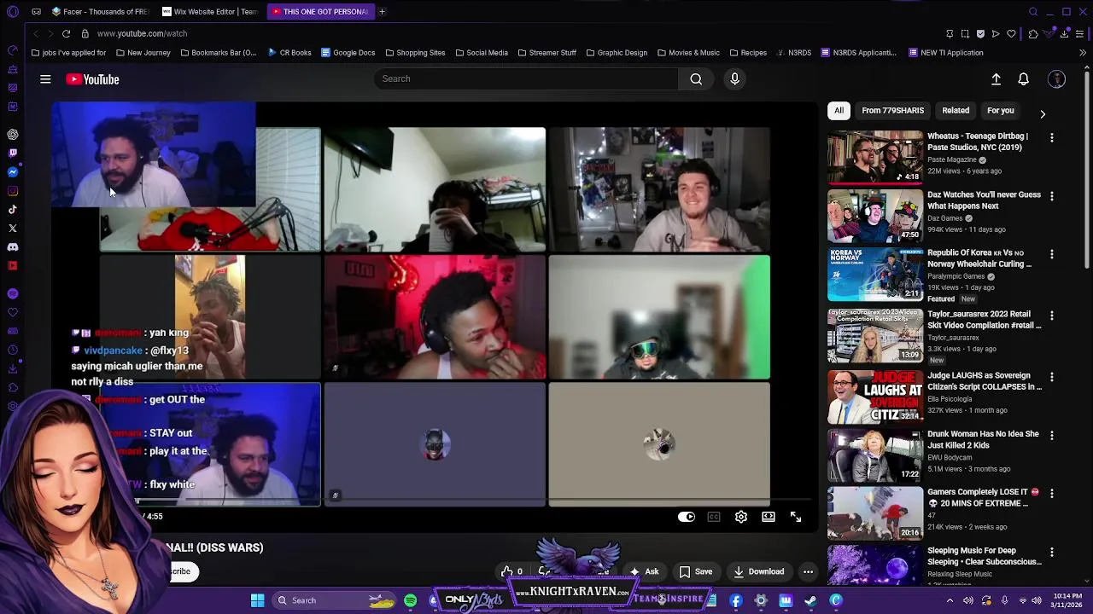Viewport: 1093px width, 614px height.
Task: Click the YouTube search magnifier button
Action: coord(696,79)
